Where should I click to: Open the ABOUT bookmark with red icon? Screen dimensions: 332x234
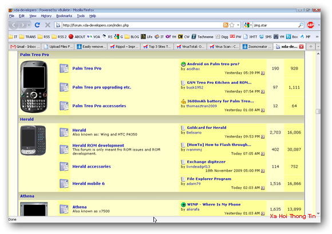tap(77, 37)
